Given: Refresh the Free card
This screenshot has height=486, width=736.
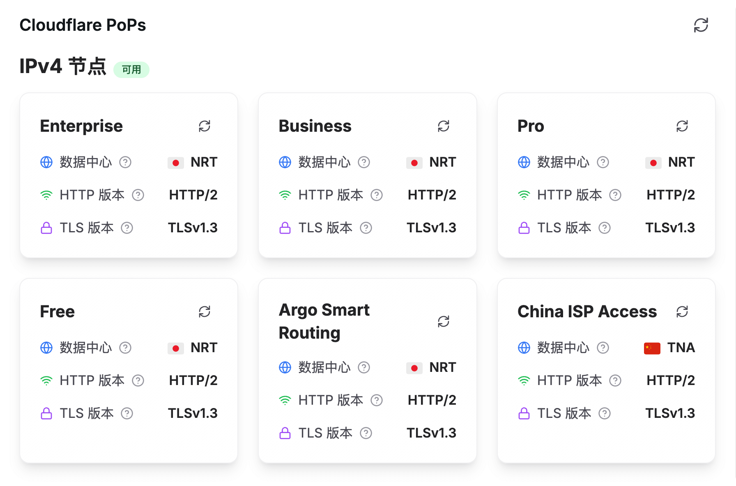Looking at the screenshot, I should click(205, 312).
